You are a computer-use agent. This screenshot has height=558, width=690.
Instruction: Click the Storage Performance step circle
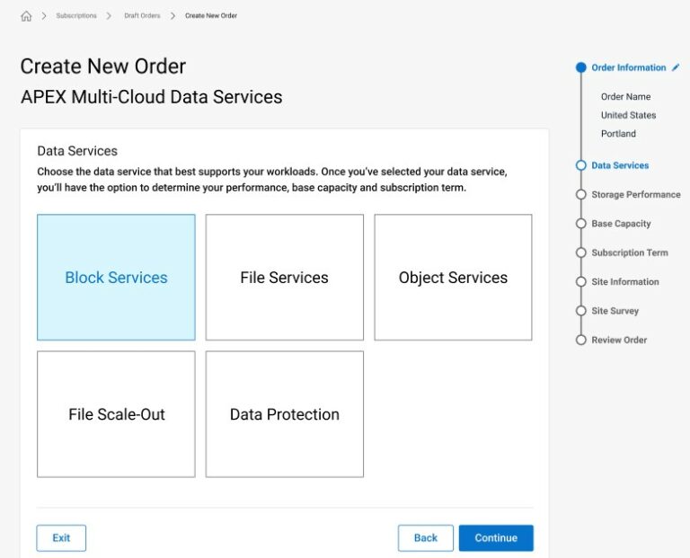click(x=581, y=194)
